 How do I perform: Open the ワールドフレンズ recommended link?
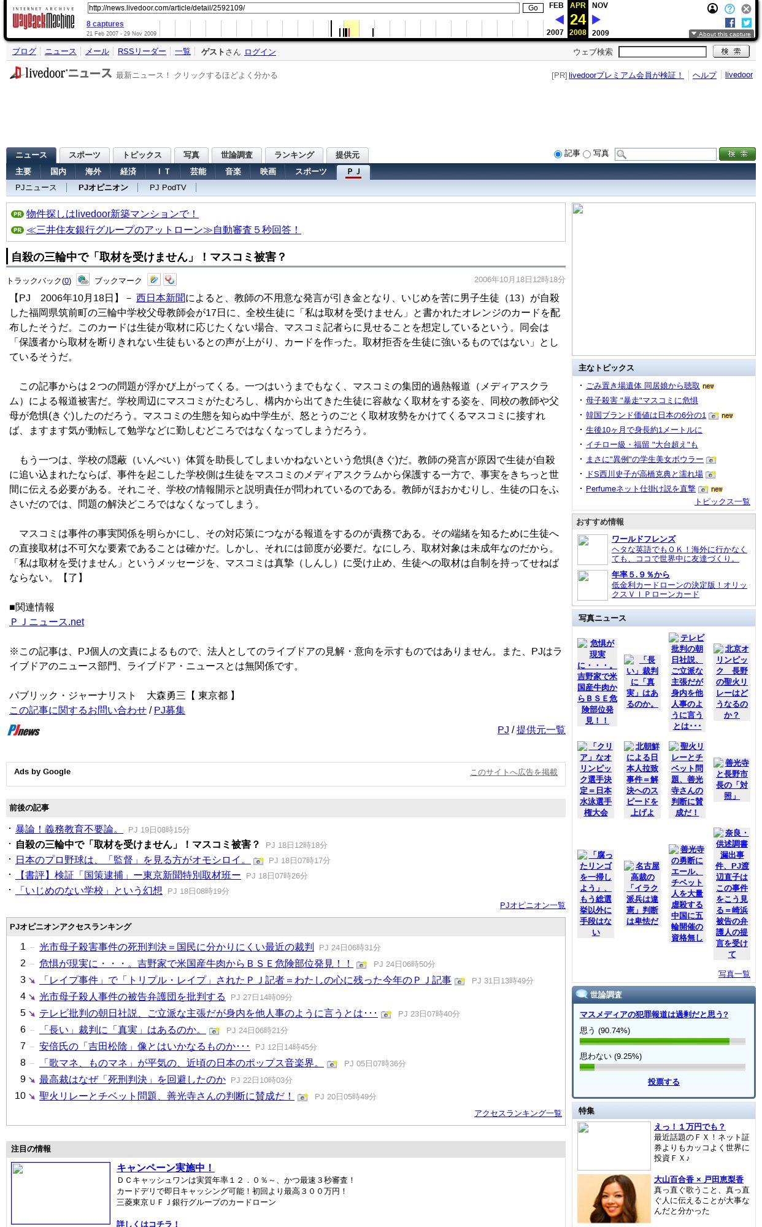point(644,539)
